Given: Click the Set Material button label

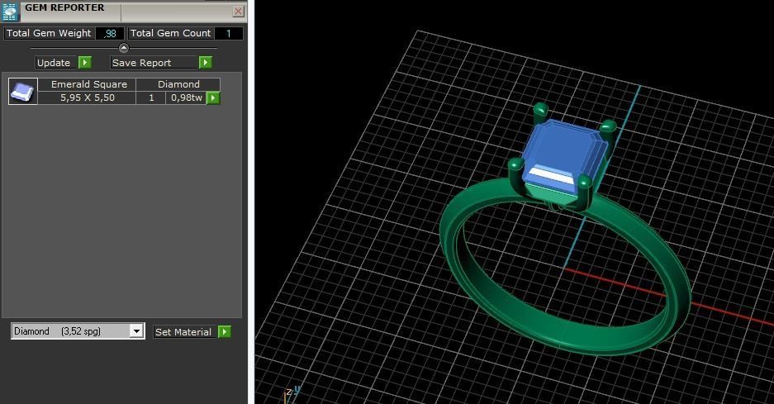Looking at the screenshot, I should [183, 332].
